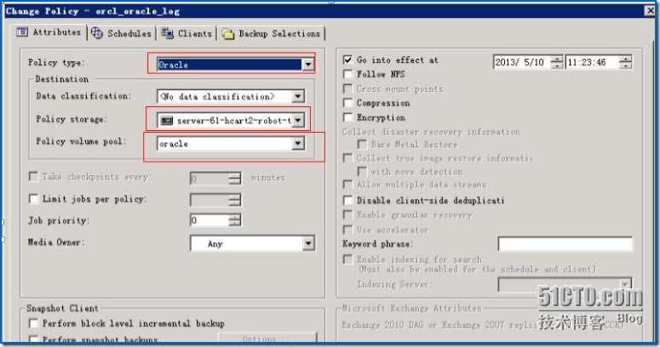Open the Policy type dropdown
Image resolution: width=660 pixels, height=347 pixels.
point(308,65)
